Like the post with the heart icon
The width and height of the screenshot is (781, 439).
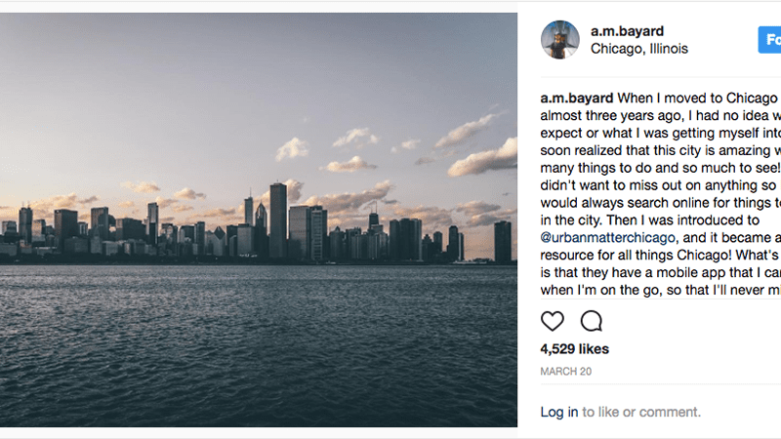[553, 321]
